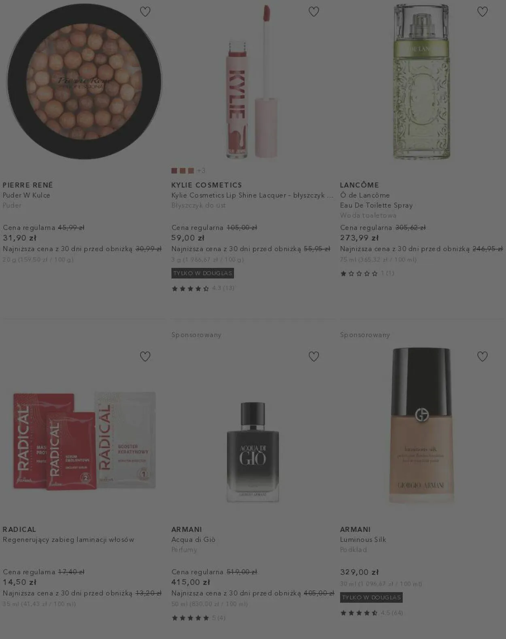The image size is (506, 639).
Task: Click Kylie lip gloss star rating
Action: tap(203, 288)
